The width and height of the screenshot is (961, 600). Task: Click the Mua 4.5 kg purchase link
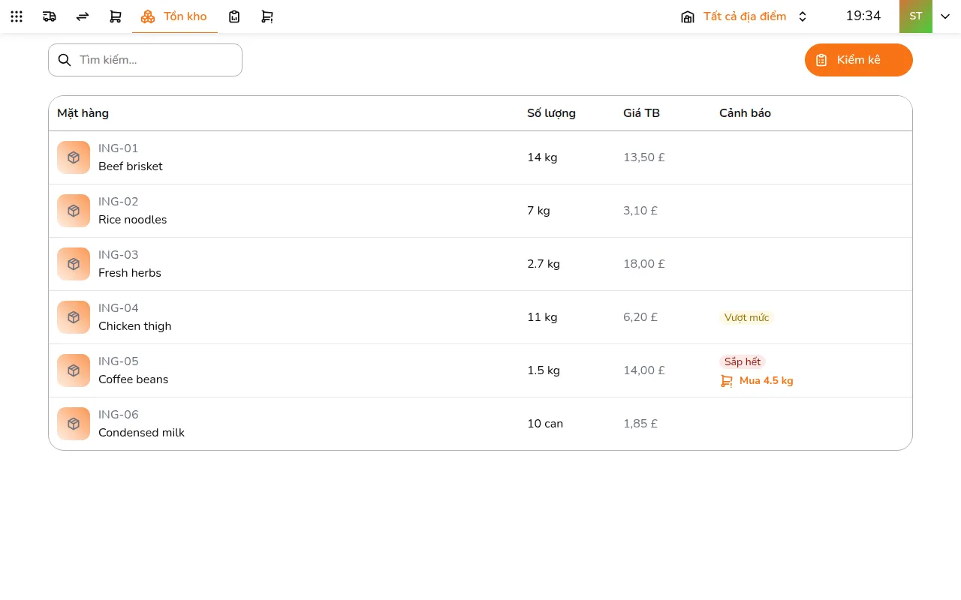coord(757,381)
